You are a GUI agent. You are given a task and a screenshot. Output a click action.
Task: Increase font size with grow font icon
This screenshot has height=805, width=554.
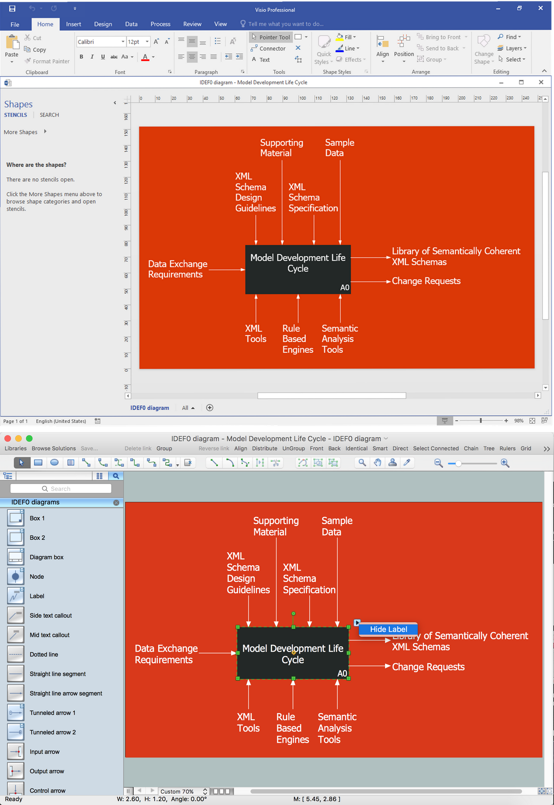156,42
